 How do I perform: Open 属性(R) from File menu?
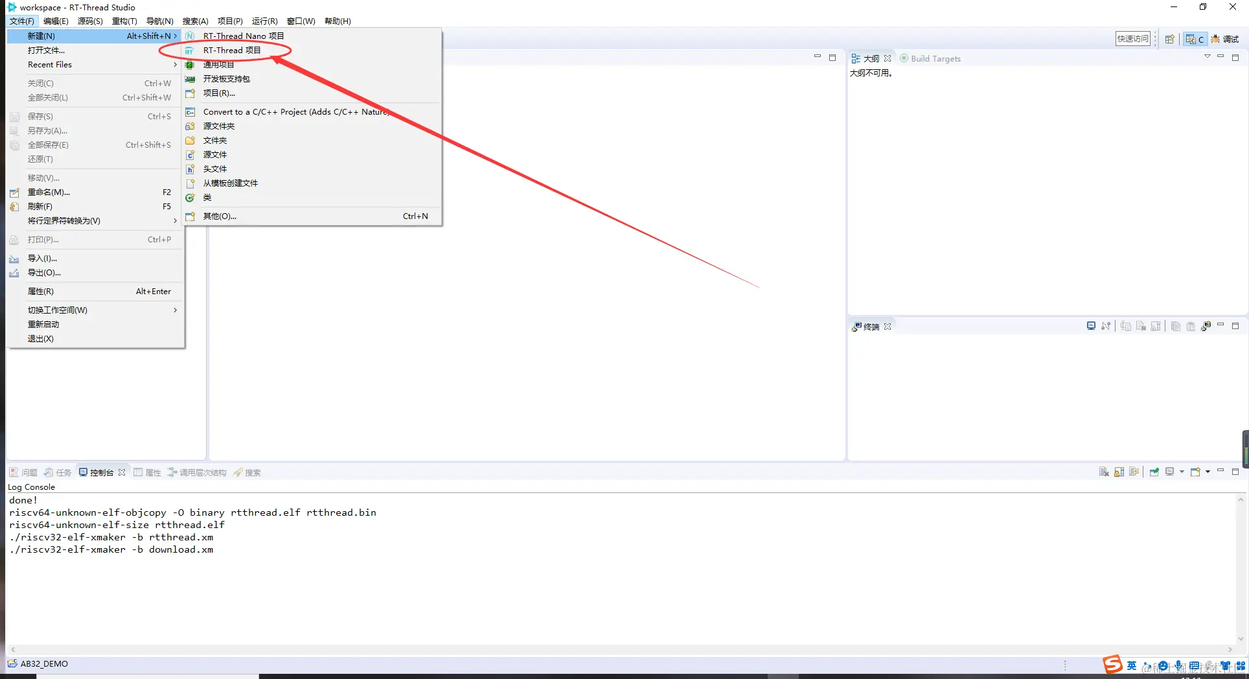point(95,292)
